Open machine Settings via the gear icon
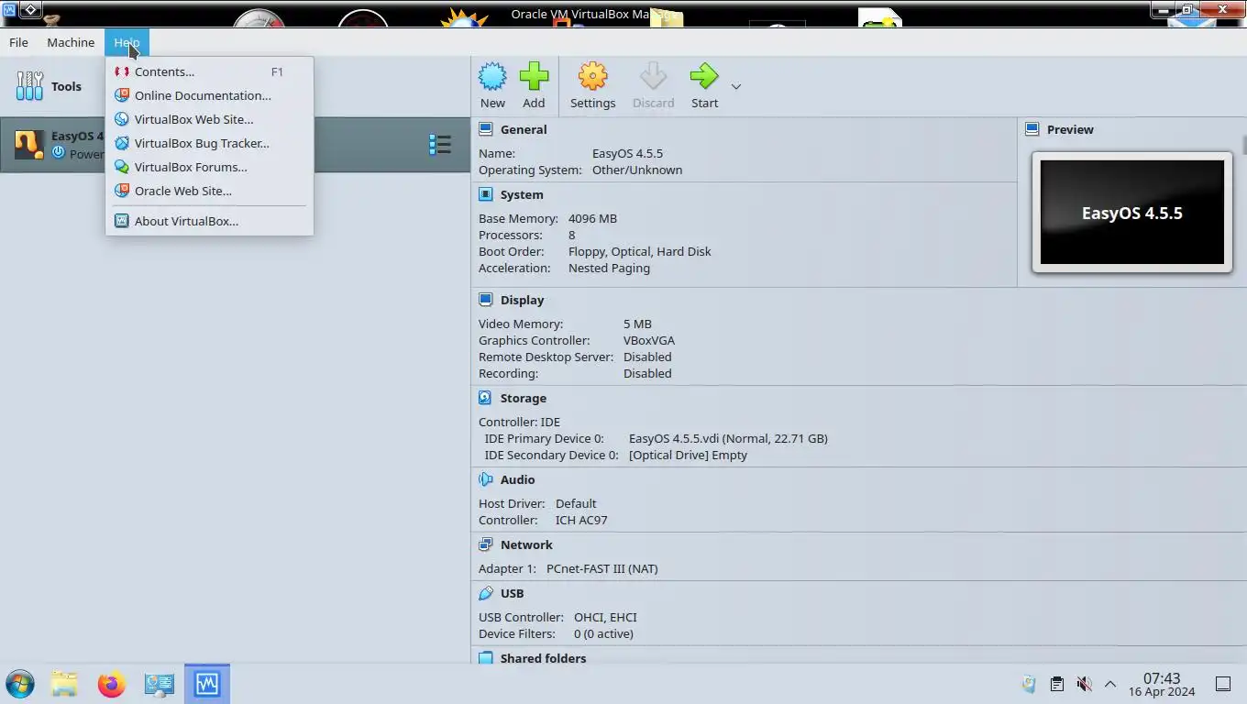Screen dimensions: 1247x704 [592, 76]
